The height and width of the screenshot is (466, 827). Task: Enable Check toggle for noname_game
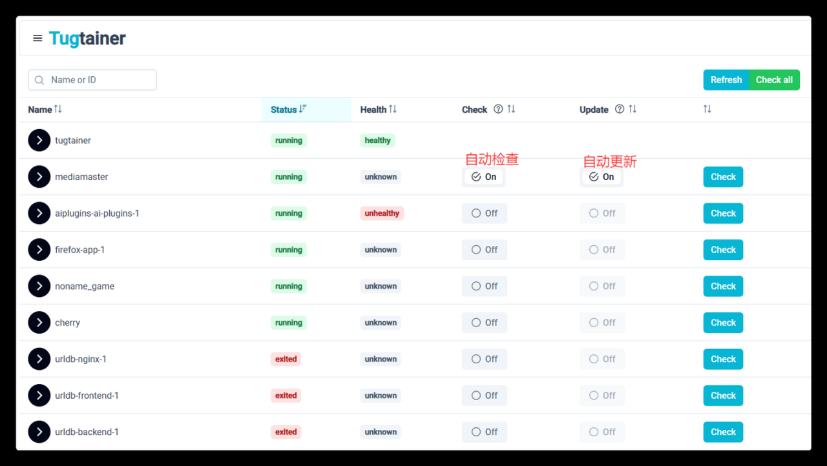pyautogui.click(x=484, y=287)
